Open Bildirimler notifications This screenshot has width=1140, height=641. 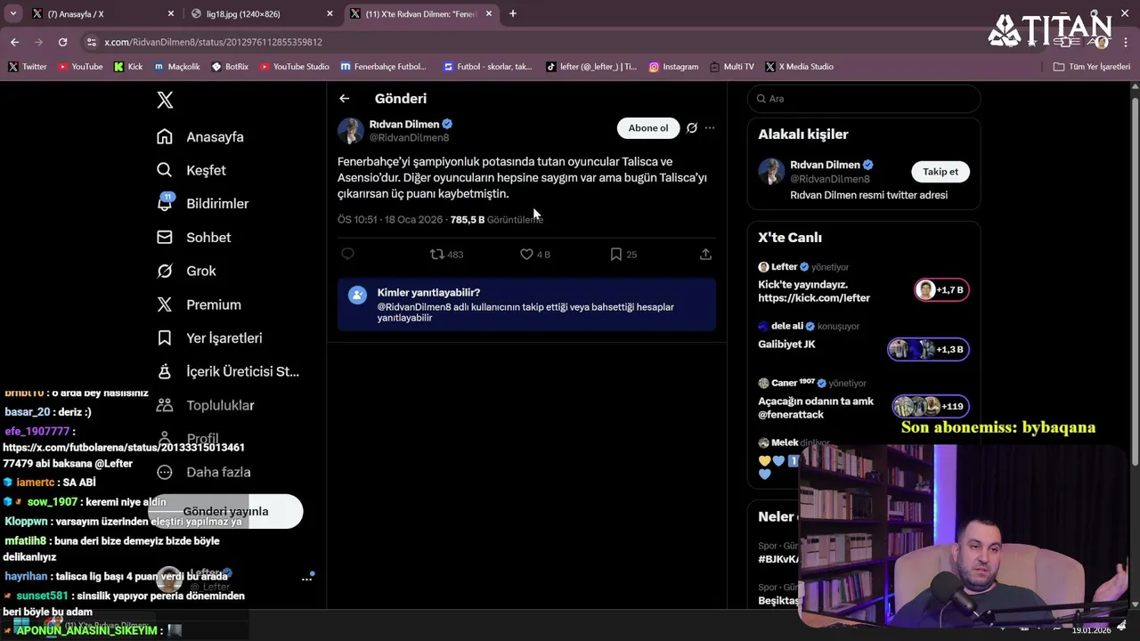point(203,204)
